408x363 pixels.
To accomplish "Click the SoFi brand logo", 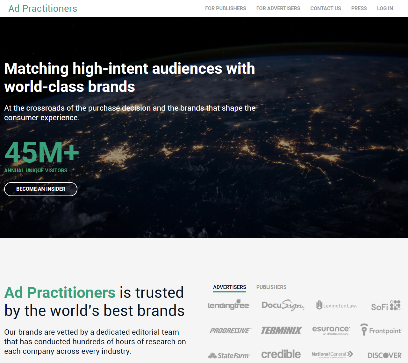I will [386, 306].
